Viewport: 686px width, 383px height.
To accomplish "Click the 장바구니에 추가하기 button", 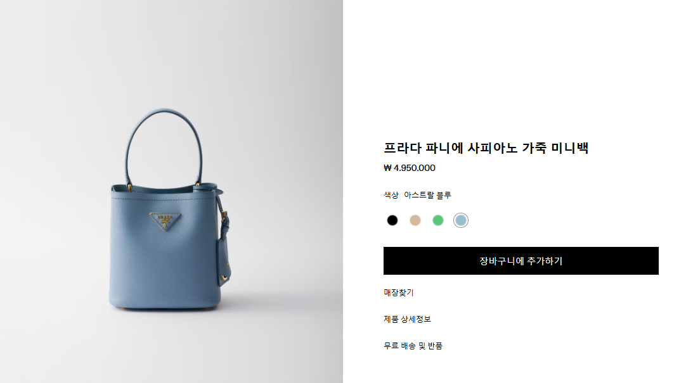I will (521, 261).
